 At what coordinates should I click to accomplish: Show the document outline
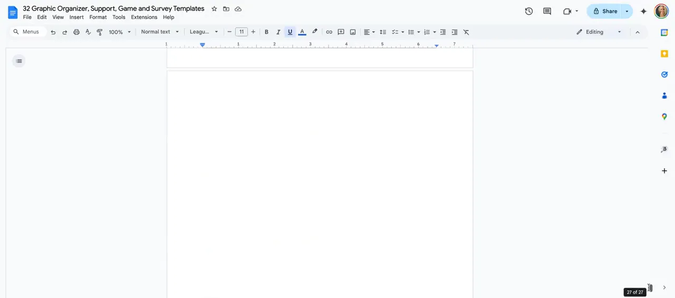(19, 61)
